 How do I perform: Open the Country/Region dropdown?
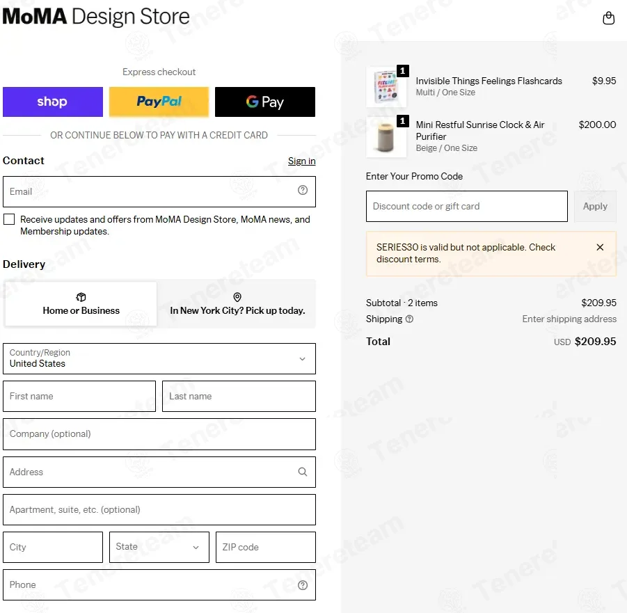[x=159, y=358]
